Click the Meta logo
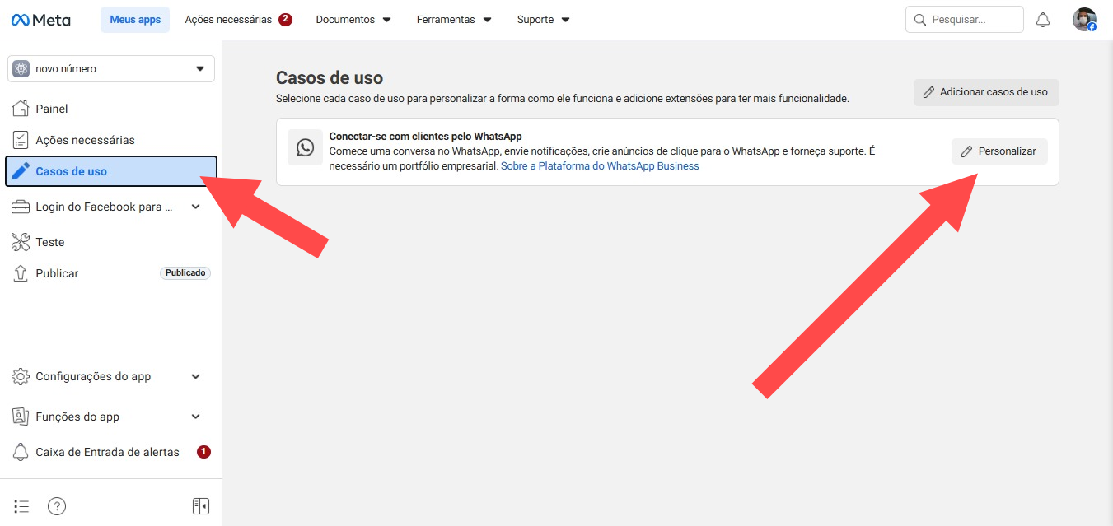1113x526 pixels. (x=41, y=20)
